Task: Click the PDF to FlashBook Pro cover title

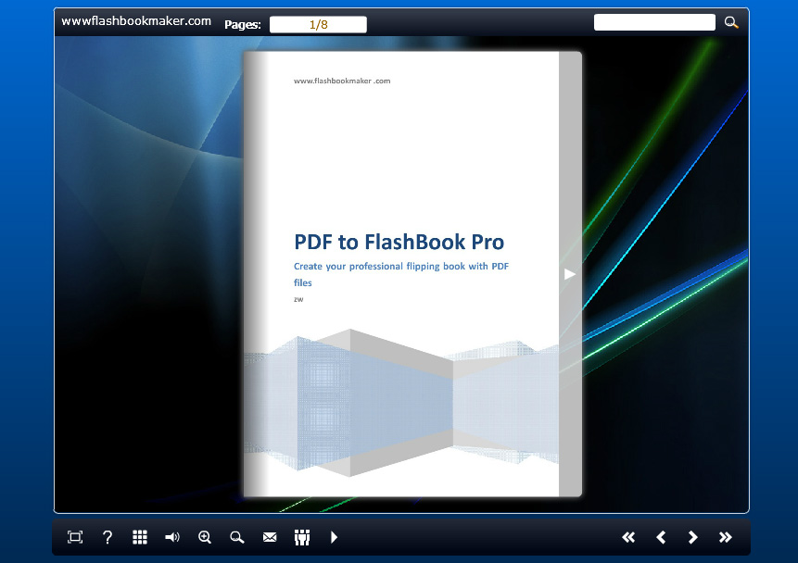Action: click(399, 242)
